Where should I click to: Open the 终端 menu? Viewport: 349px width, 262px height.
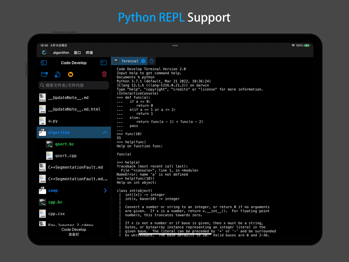pos(89,53)
